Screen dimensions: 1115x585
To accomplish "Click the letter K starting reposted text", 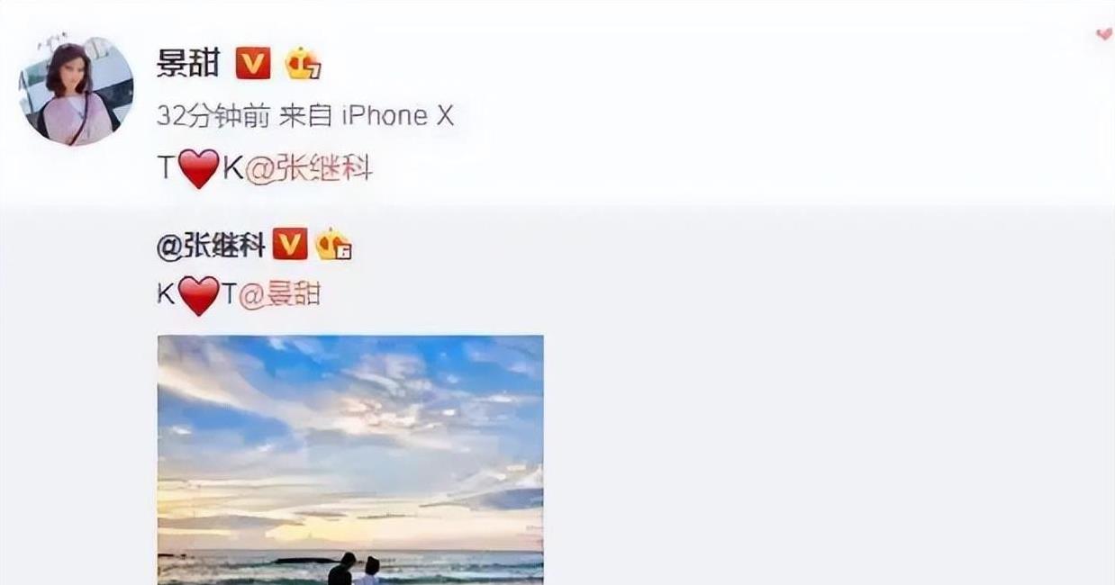I will pos(167,295).
